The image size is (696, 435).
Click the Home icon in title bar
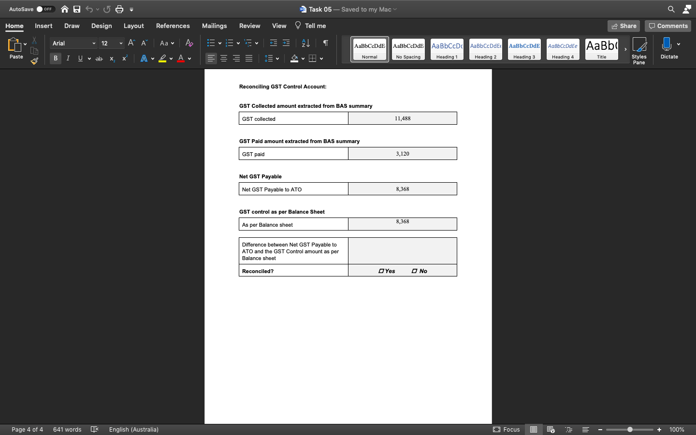65,9
